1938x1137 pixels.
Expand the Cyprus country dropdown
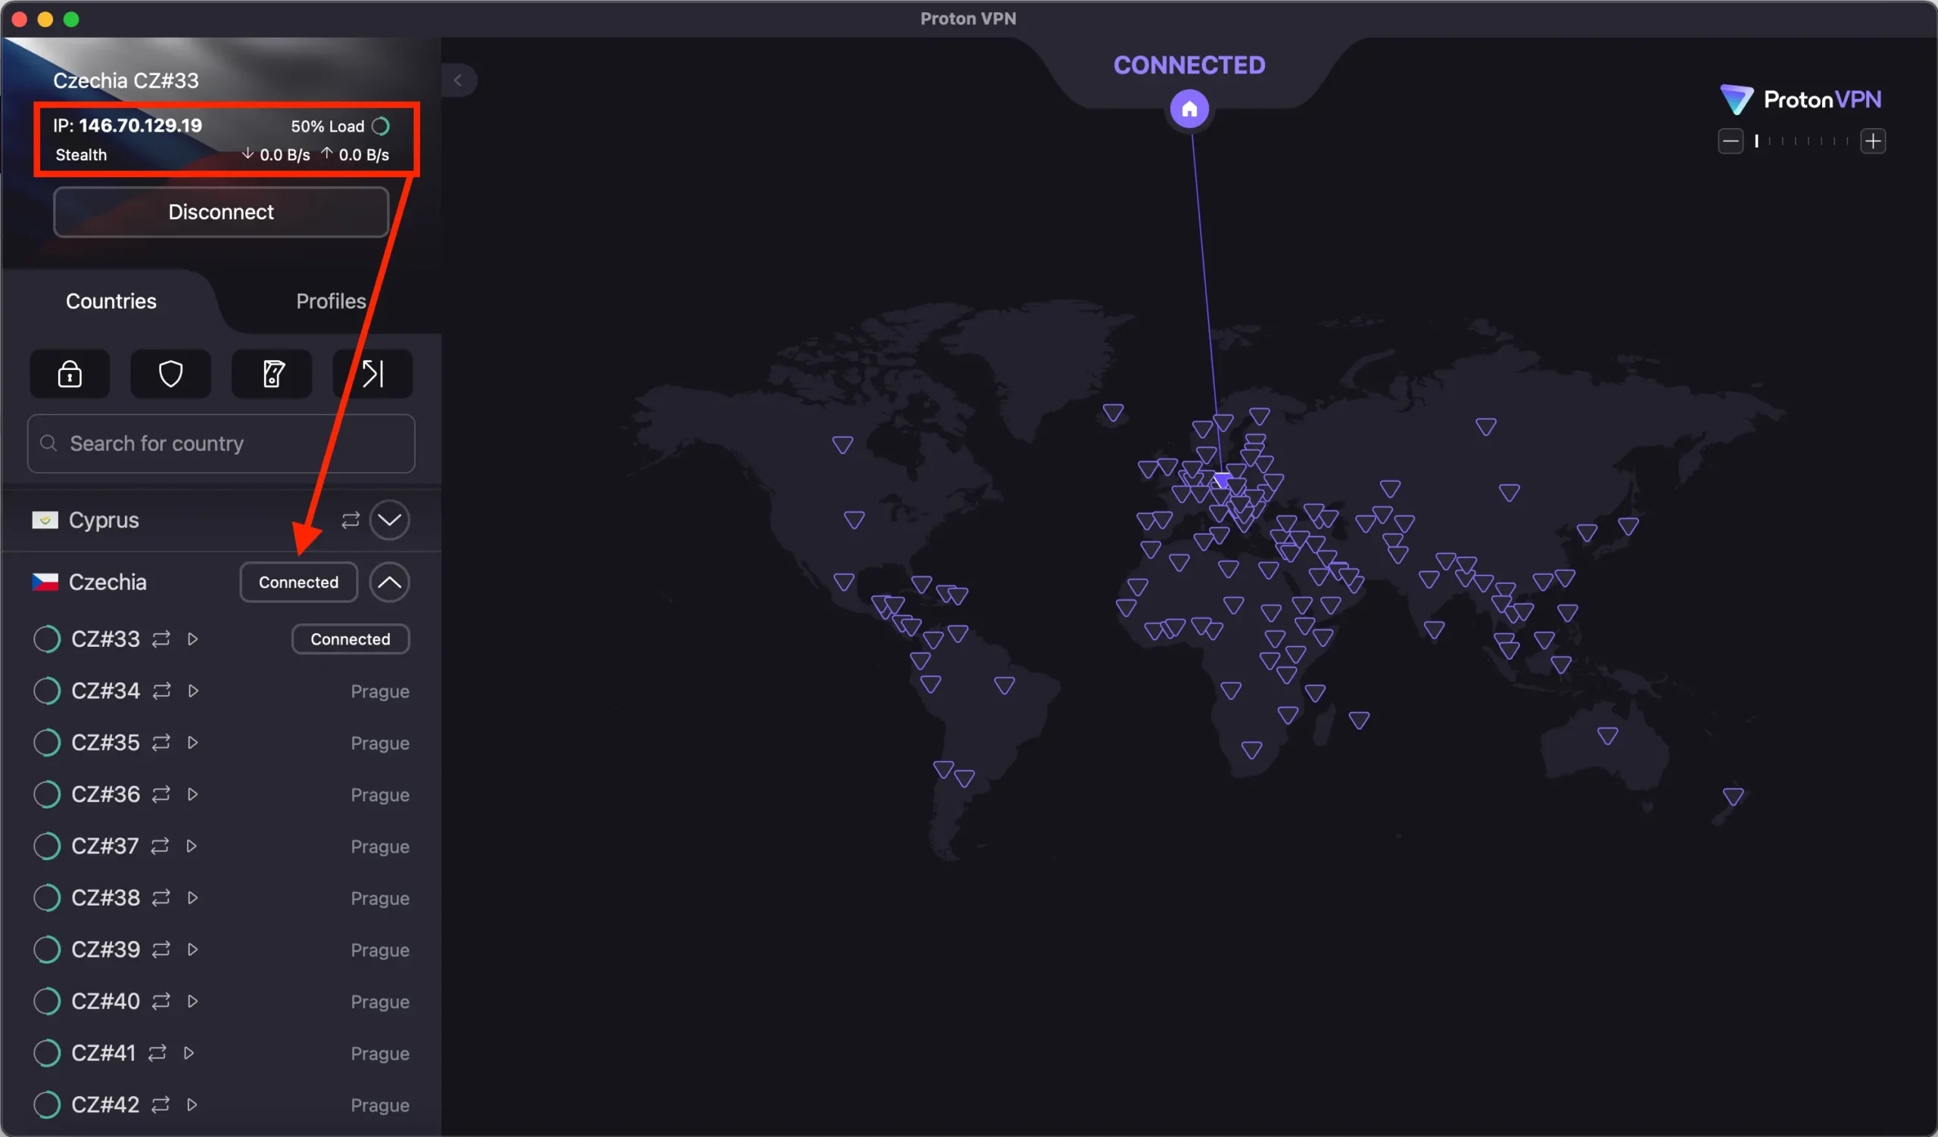coord(390,520)
